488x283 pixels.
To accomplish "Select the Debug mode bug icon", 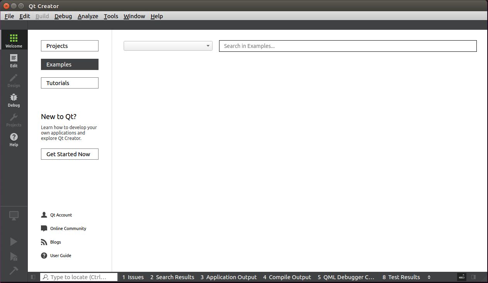I will click(14, 100).
